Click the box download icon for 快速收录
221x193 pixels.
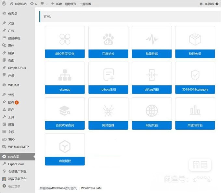pos(195,39)
